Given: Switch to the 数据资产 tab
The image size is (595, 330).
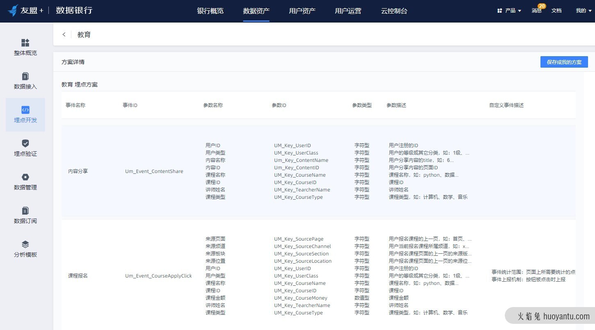Looking at the screenshot, I should click(256, 11).
